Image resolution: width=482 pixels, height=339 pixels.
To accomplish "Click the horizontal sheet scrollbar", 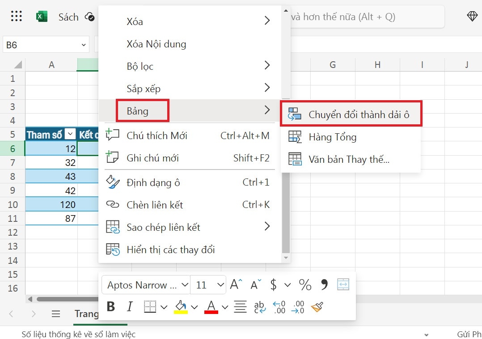I will (68, 299).
